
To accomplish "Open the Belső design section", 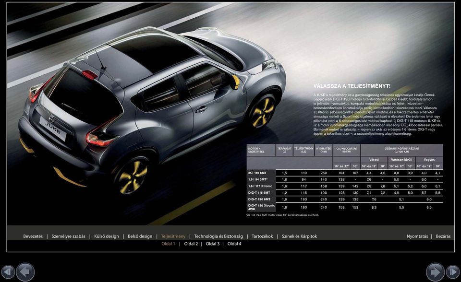I will tap(140, 236).
